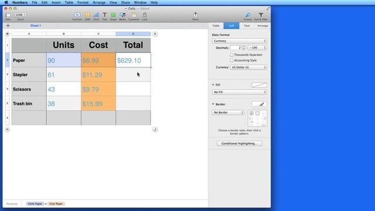
Task: Select the $11.29 cost cell
Action: coord(98,74)
